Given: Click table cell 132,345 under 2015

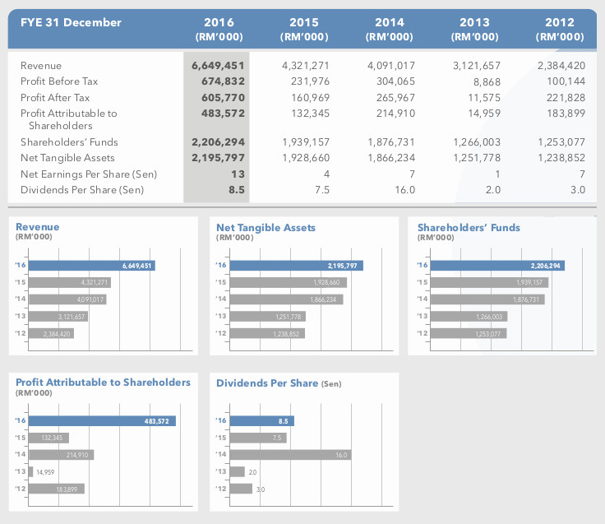Looking at the screenshot, I should click(310, 114).
